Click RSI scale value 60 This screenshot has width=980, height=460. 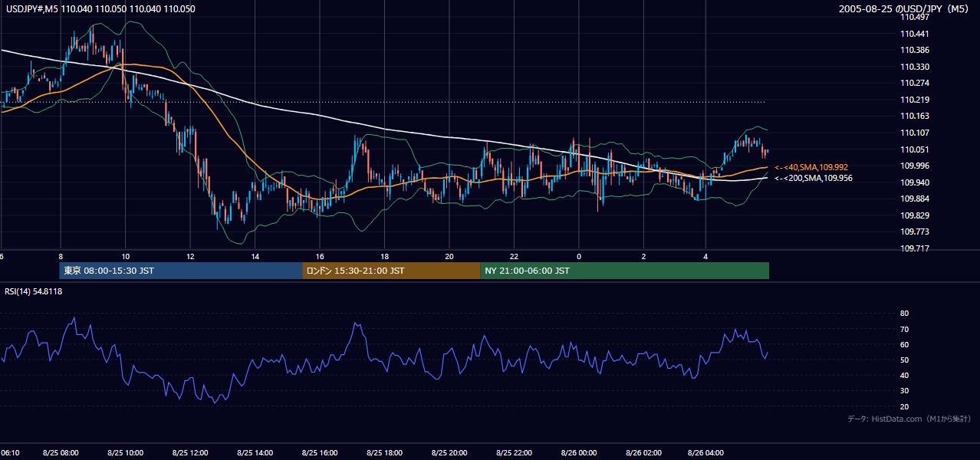[904, 344]
